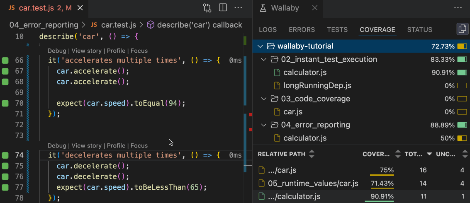
Task: Click the source control compare changes icon
Action: click(207, 8)
